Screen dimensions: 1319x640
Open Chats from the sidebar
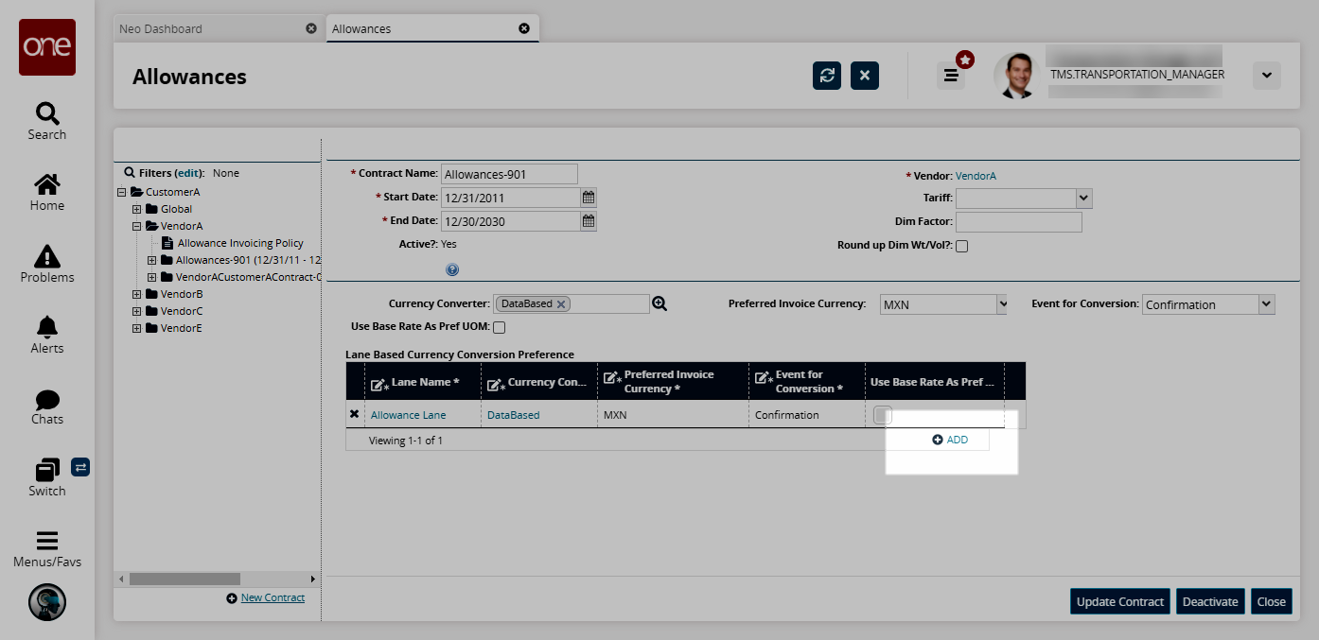46,406
